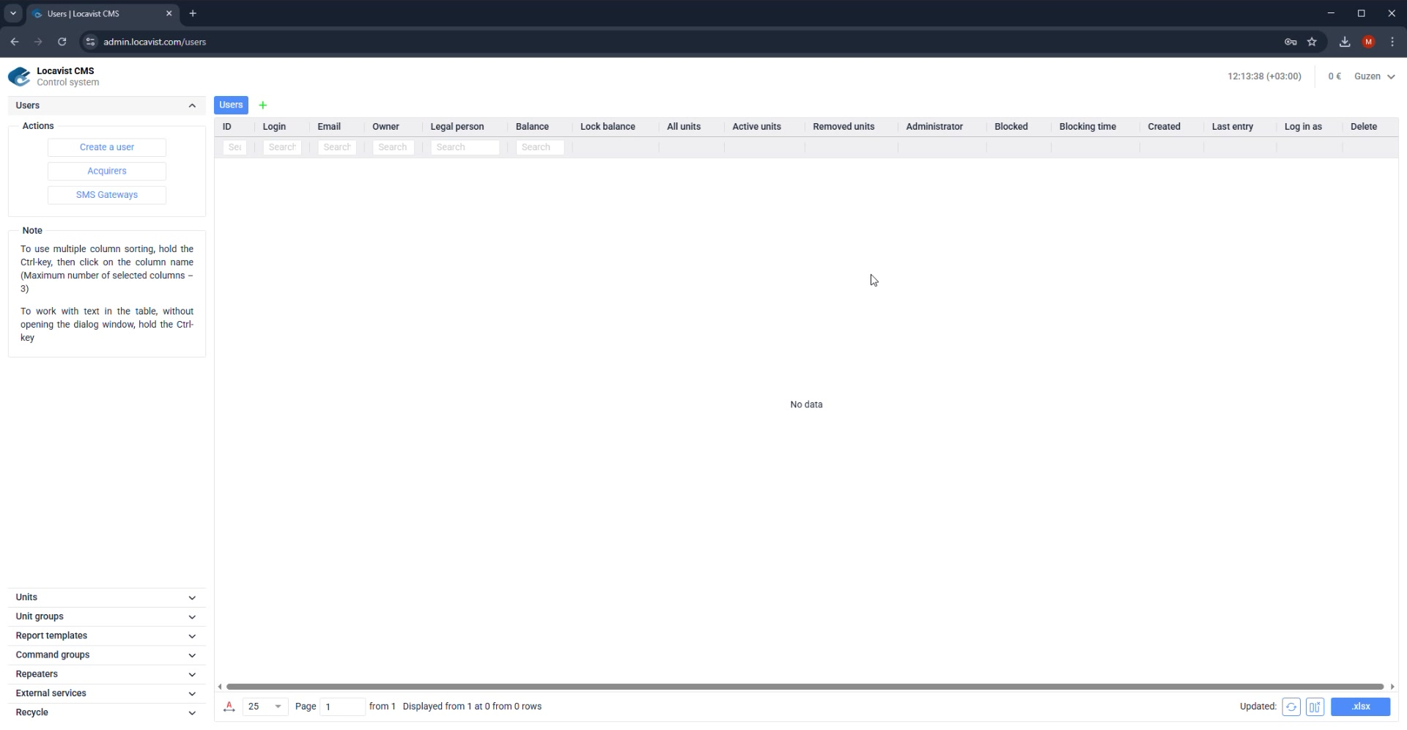
Task: Click the Page number input field
Action: pyautogui.click(x=343, y=707)
